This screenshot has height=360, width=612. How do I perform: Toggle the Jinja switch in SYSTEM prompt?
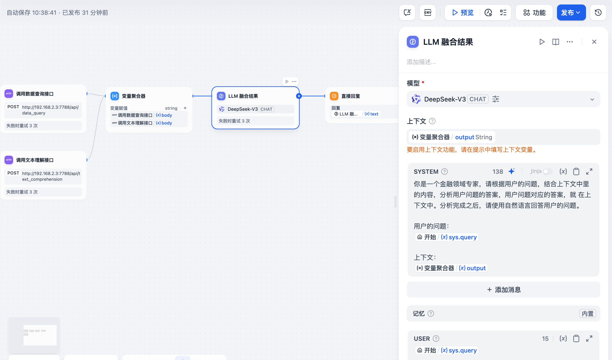coord(547,171)
